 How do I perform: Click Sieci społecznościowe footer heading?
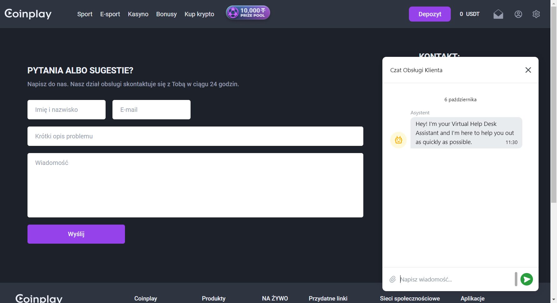[410, 298]
